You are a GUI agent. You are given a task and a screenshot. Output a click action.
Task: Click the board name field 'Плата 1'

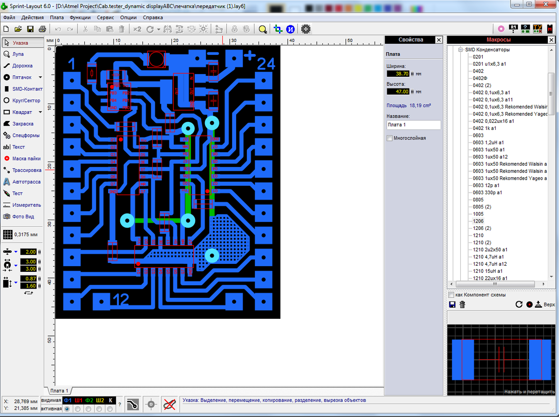(x=414, y=125)
